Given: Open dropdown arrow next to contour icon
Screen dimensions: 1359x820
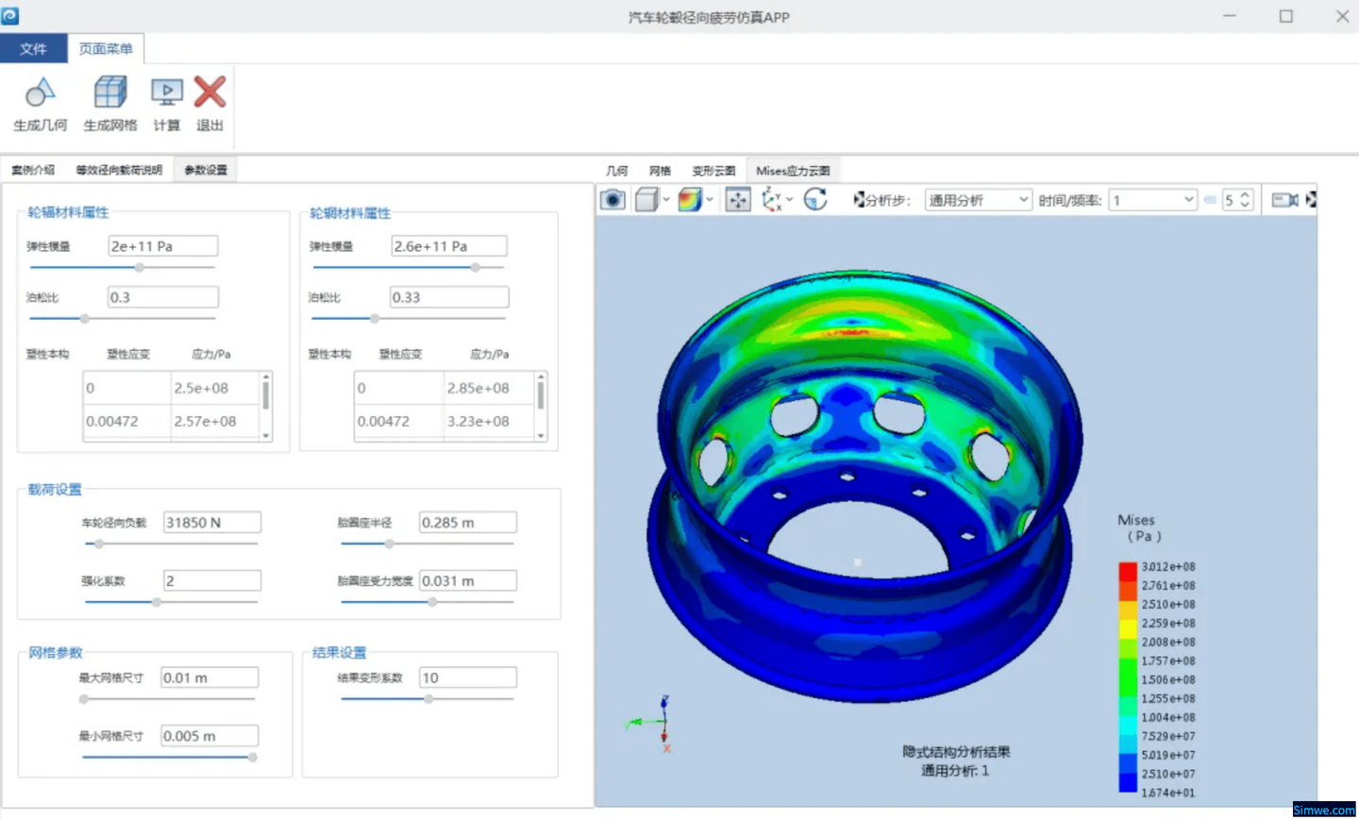Looking at the screenshot, I should 710,200.
